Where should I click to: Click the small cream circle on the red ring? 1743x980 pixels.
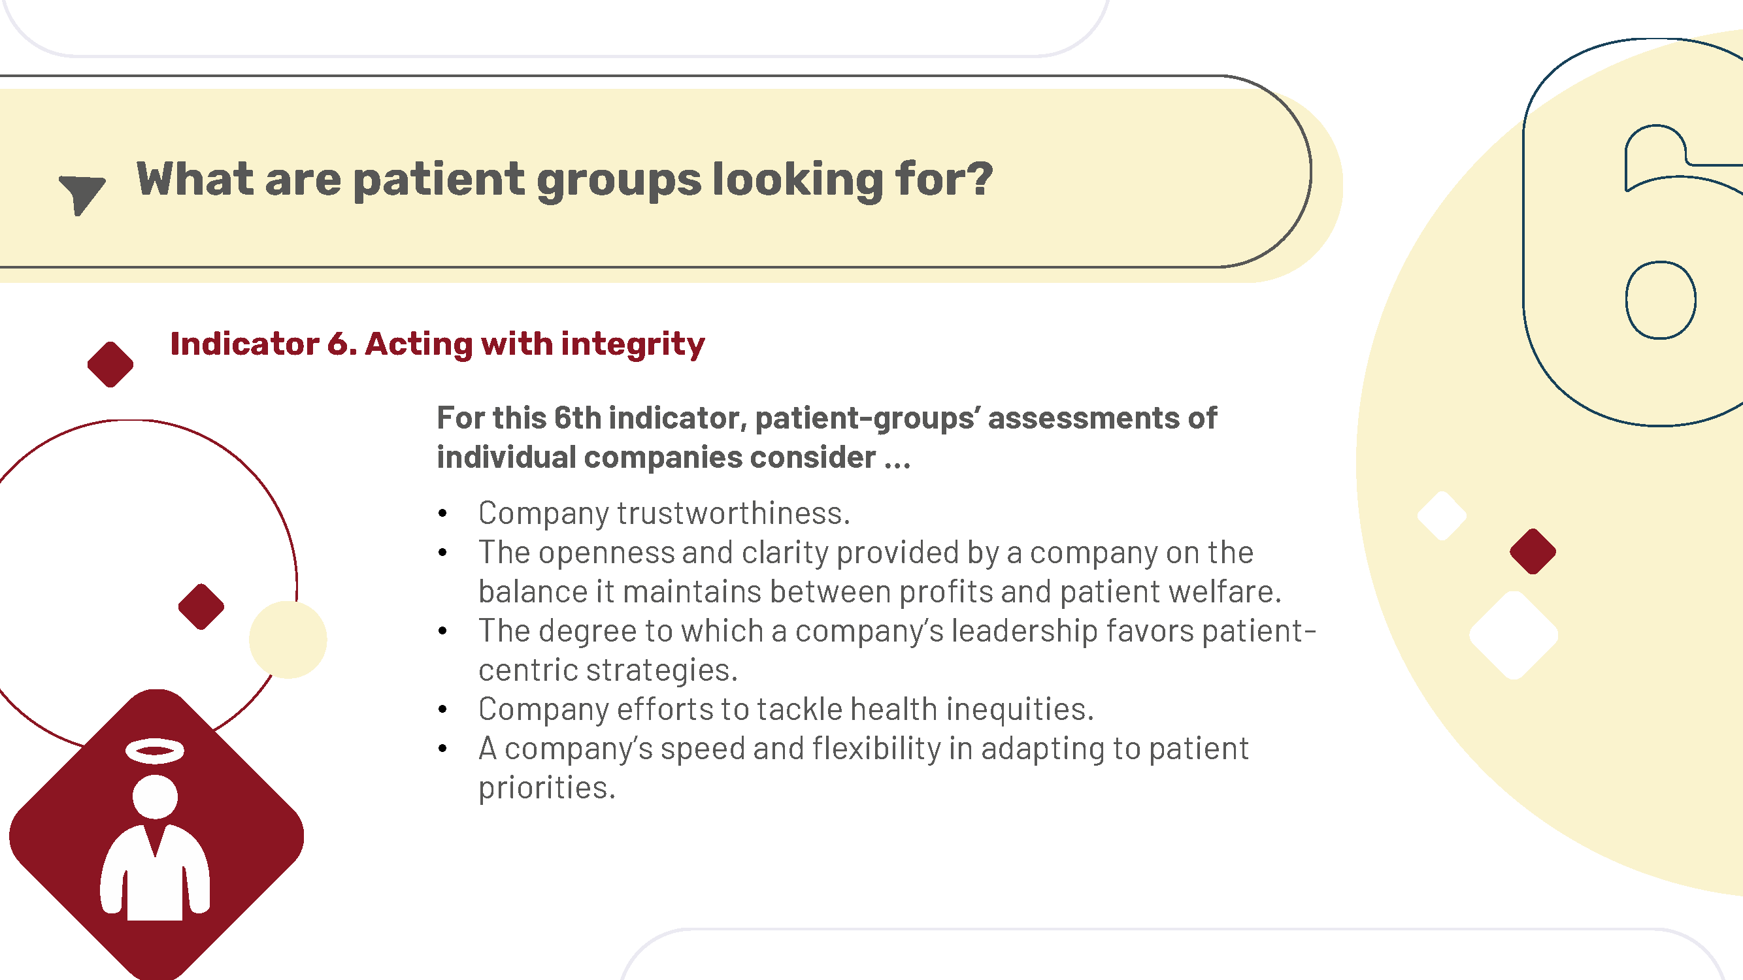pyautogui.click(x=288, y=639)
